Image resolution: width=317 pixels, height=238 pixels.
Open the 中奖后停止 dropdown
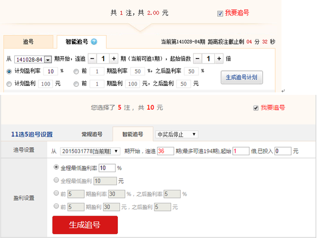177,134
